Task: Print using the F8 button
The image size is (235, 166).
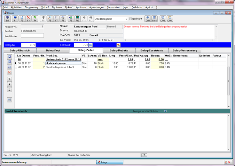Action: click(x=63, y=19)
